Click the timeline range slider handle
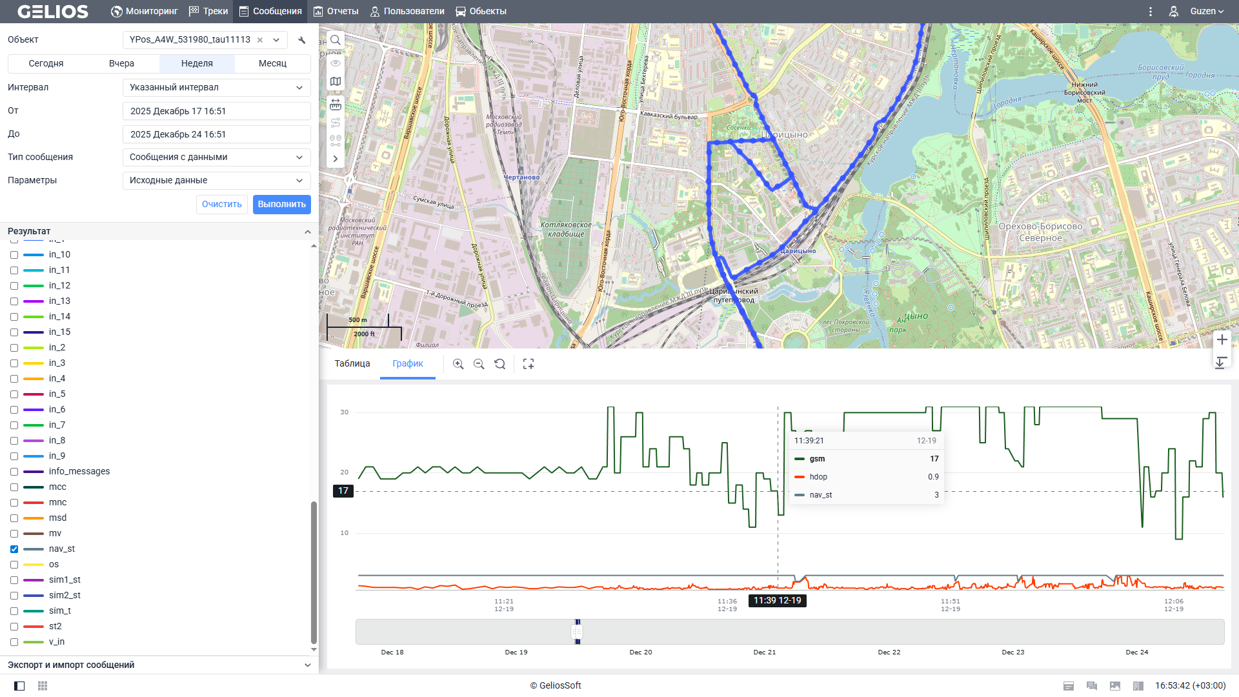 pos(578,632)
